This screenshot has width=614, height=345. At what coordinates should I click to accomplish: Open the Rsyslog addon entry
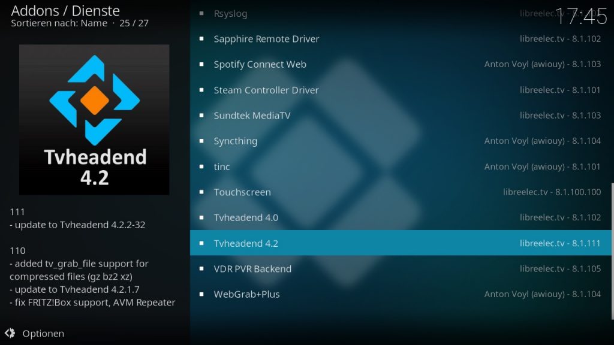402,14
